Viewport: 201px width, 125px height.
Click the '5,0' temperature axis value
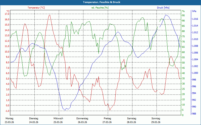click(8, 78)
